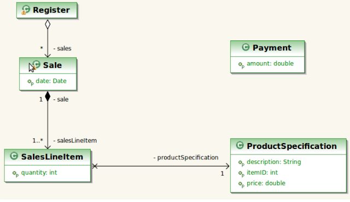This screenshot has height=202, width=350.
Task: Click the class icon on SalesLineItem
Action: tap(14, 156)
